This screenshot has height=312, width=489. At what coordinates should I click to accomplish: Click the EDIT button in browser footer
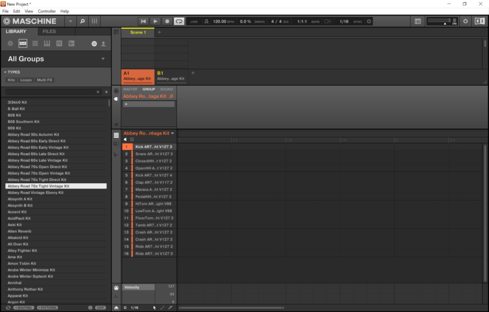point(100,308)
